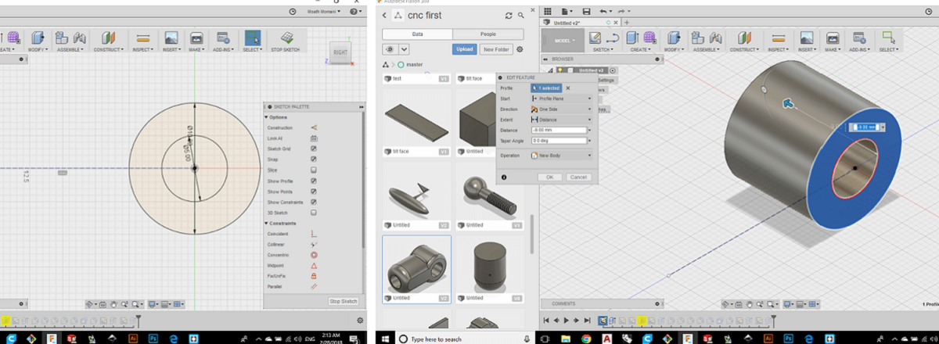Screen dimensions: 939x344
Task: Toggle the Snap checkbox
Action: coord(314,159)
